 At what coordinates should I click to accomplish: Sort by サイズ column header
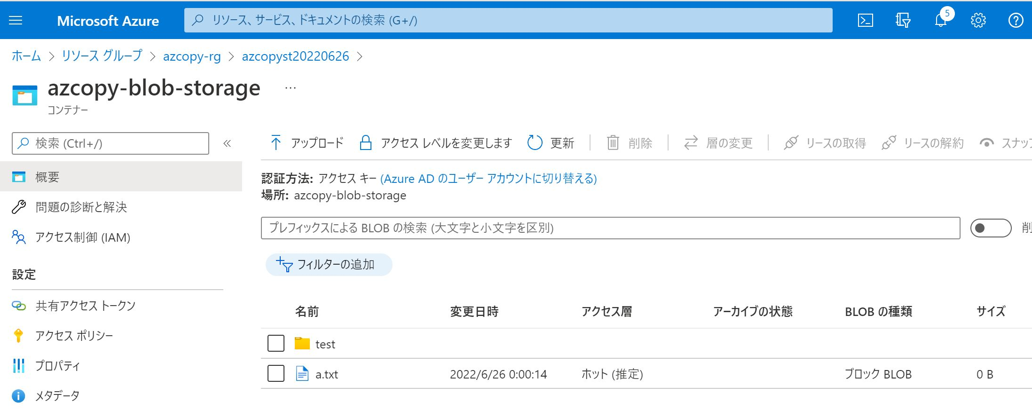click(991, 312)
